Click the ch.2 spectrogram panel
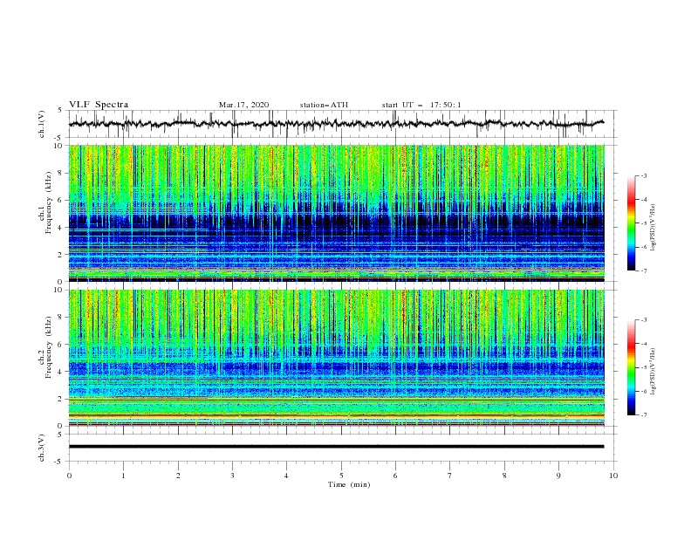 (336, 358)
